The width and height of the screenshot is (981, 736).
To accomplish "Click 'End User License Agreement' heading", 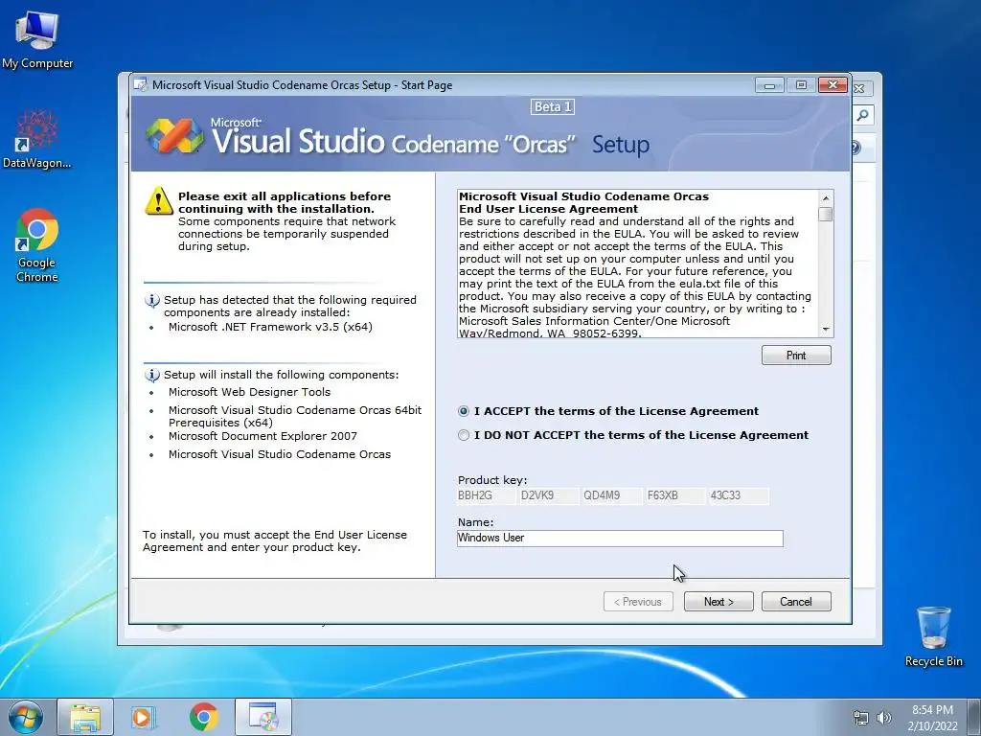I will (x=548, y=209).
